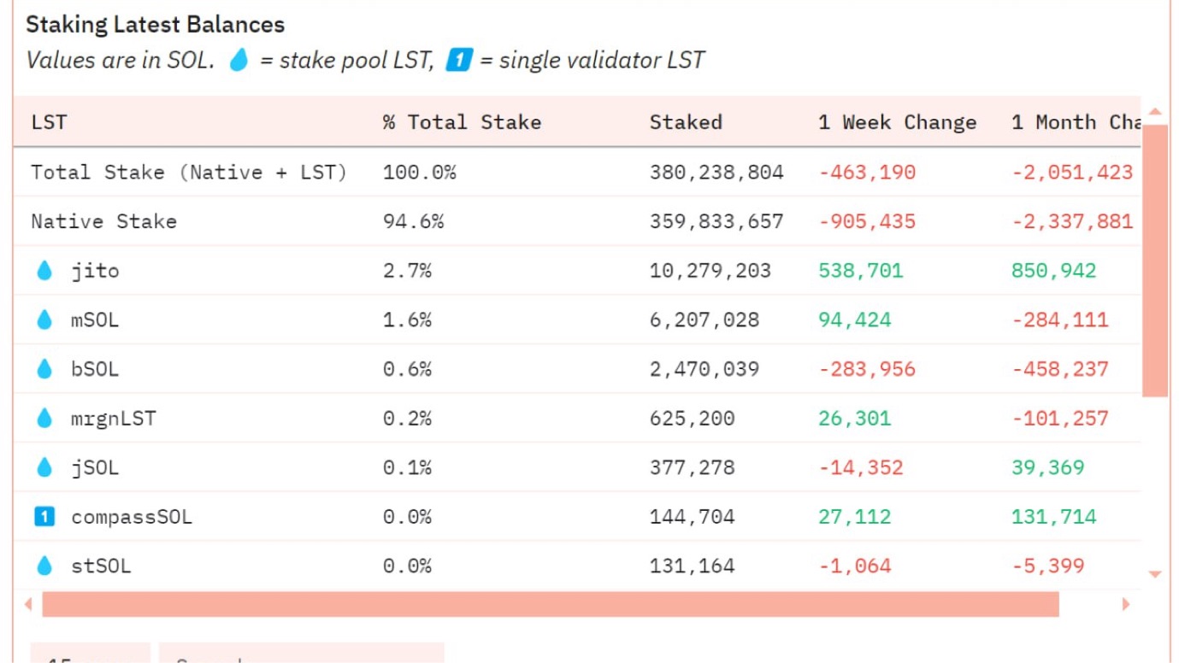The height and width of the screenshot is (663, 1179).
Task: Click the horizontal scroll right arrow
Action: 1126,604
